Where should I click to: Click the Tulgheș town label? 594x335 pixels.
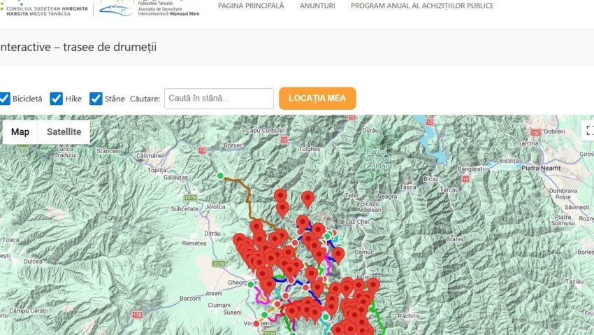point(309,149)
